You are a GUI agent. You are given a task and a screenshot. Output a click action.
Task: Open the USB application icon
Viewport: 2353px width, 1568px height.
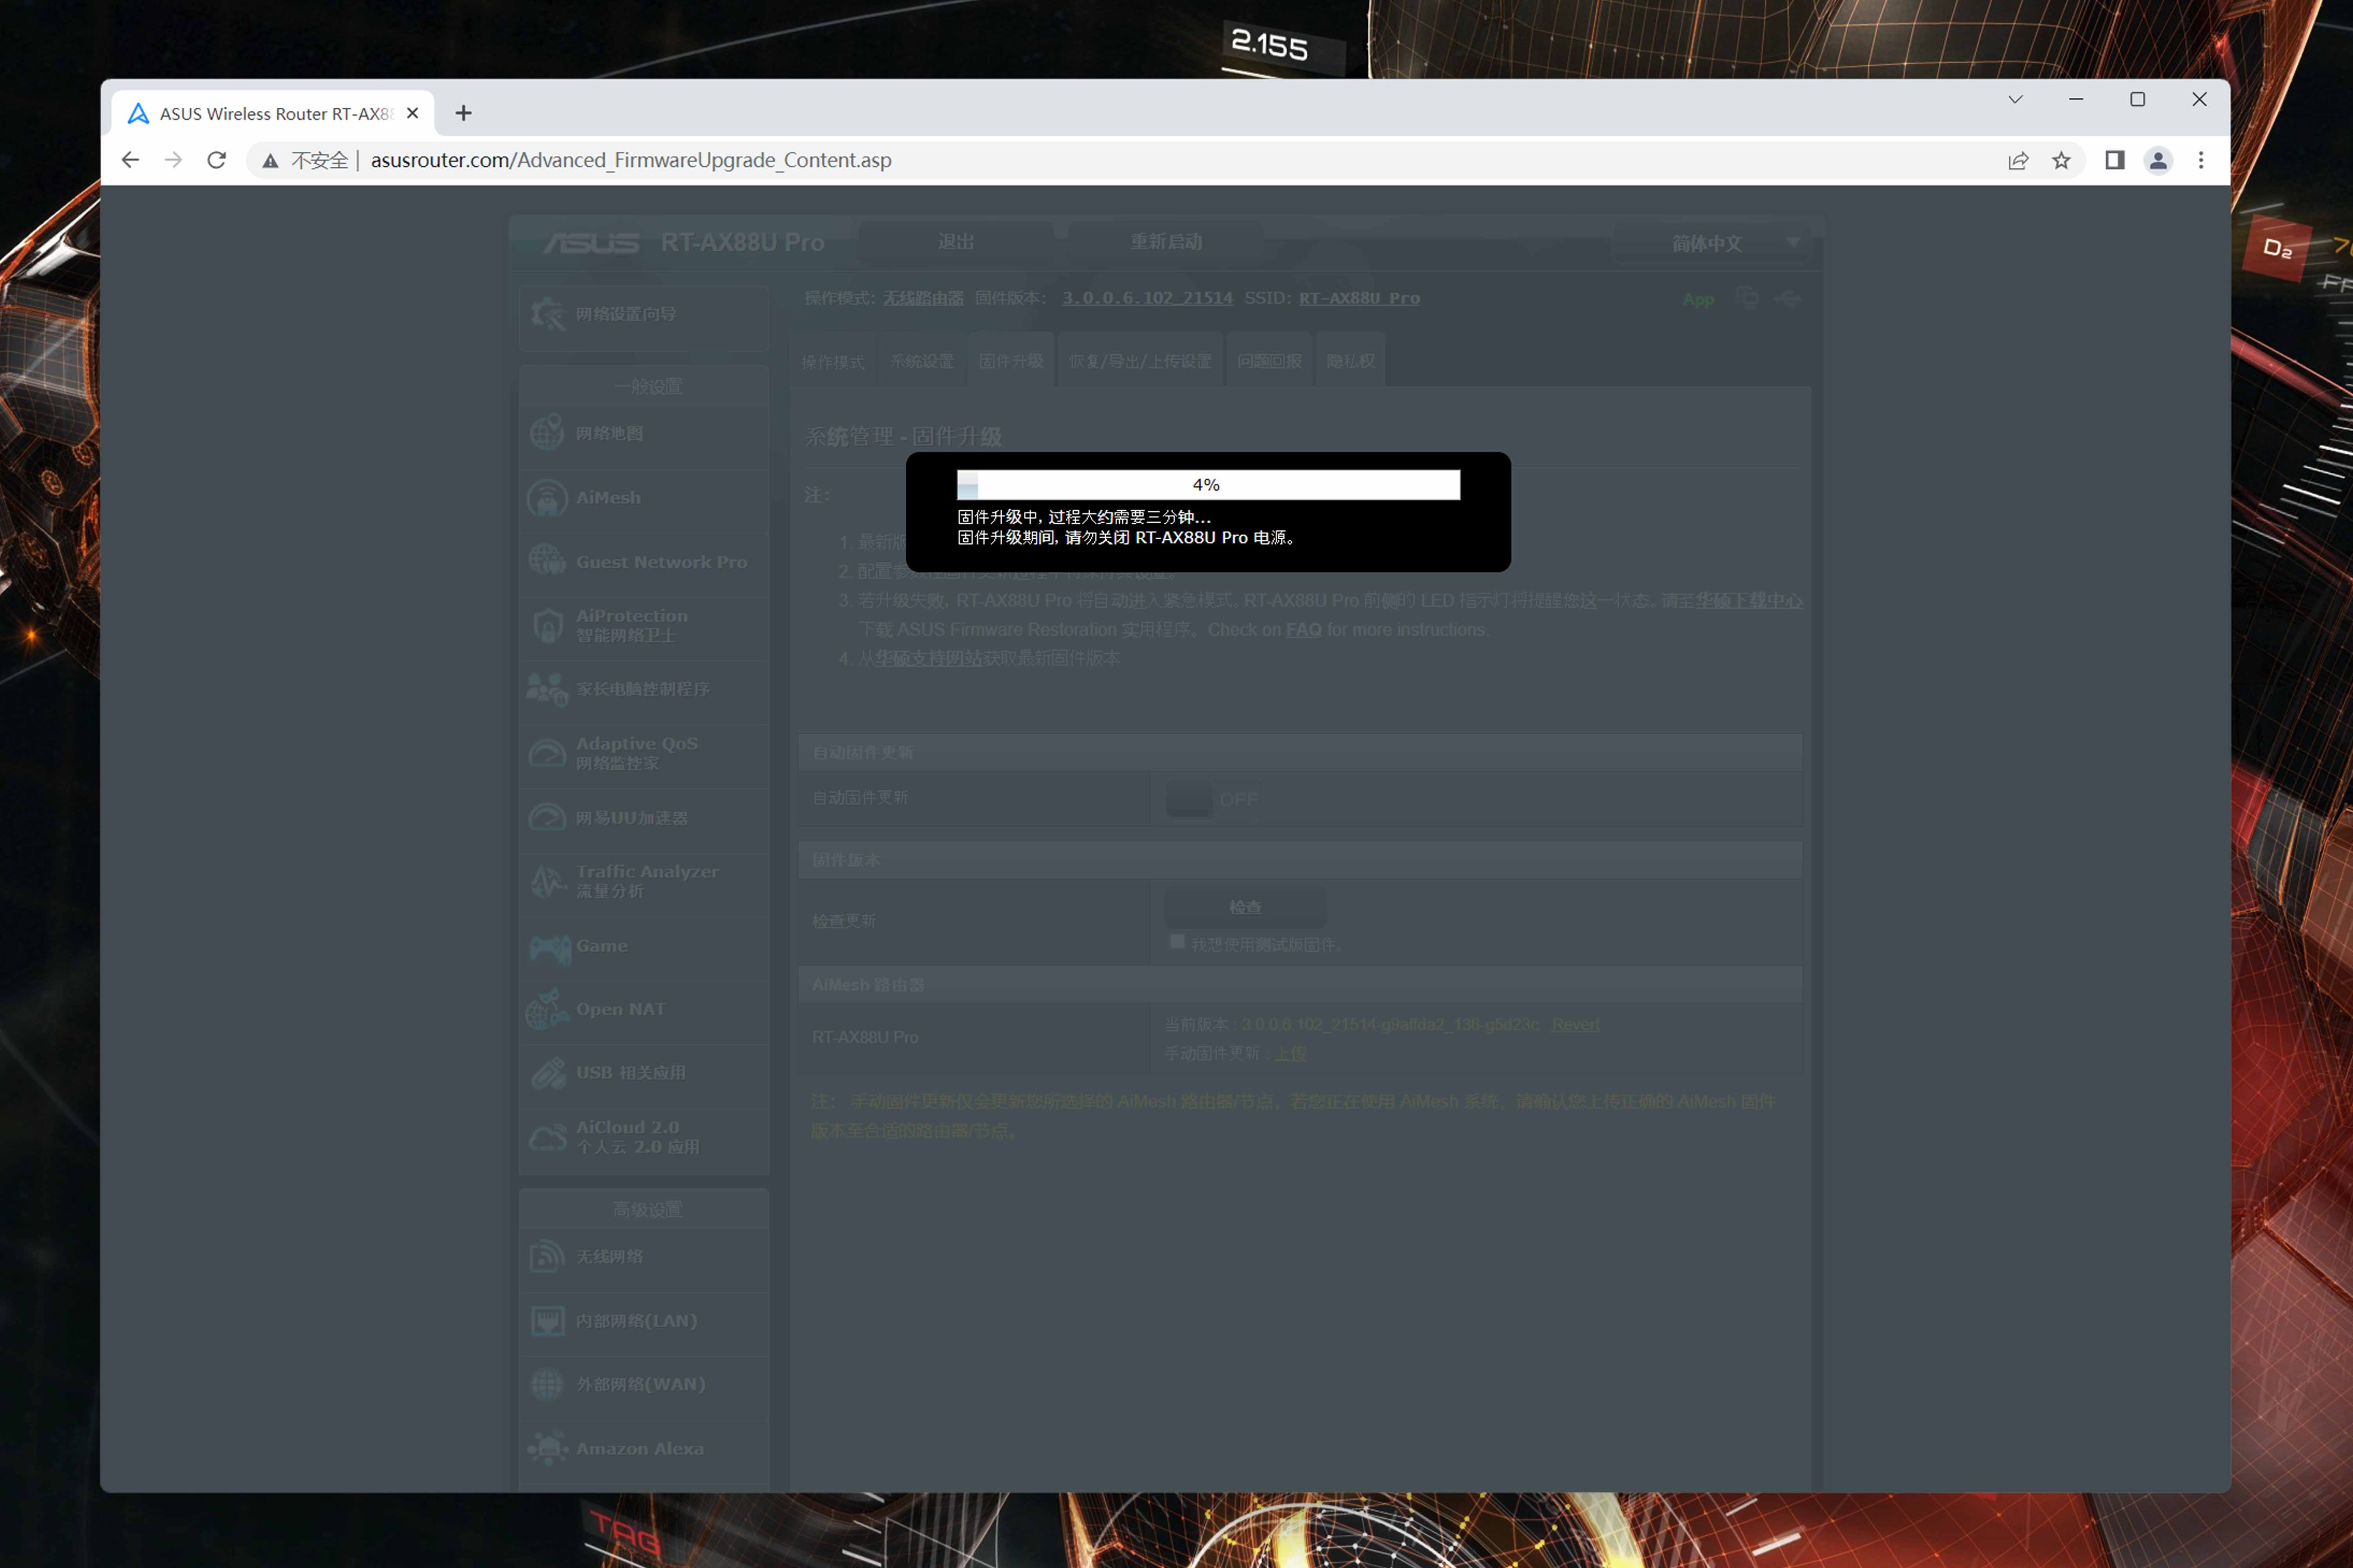(547, 1073)
